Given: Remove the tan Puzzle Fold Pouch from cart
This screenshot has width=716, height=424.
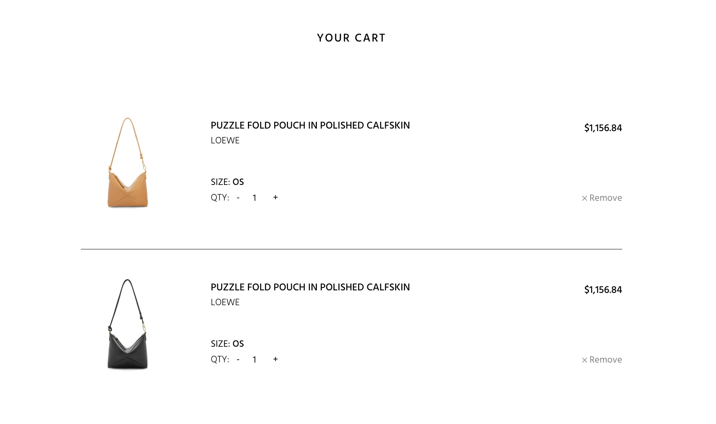Looking at the screenshot, I should (602, 198).
